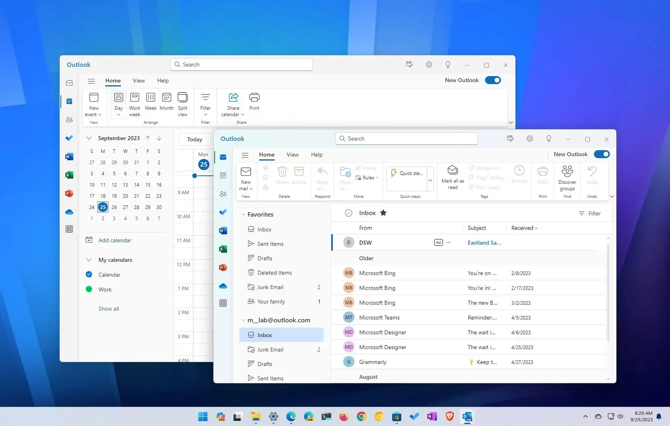
Task: Open Mail in front window sidebar
Action: tap(223, 157)
